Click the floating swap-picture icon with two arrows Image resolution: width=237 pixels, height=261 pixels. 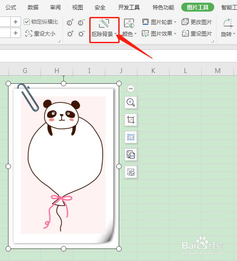[x=131, y=172]
